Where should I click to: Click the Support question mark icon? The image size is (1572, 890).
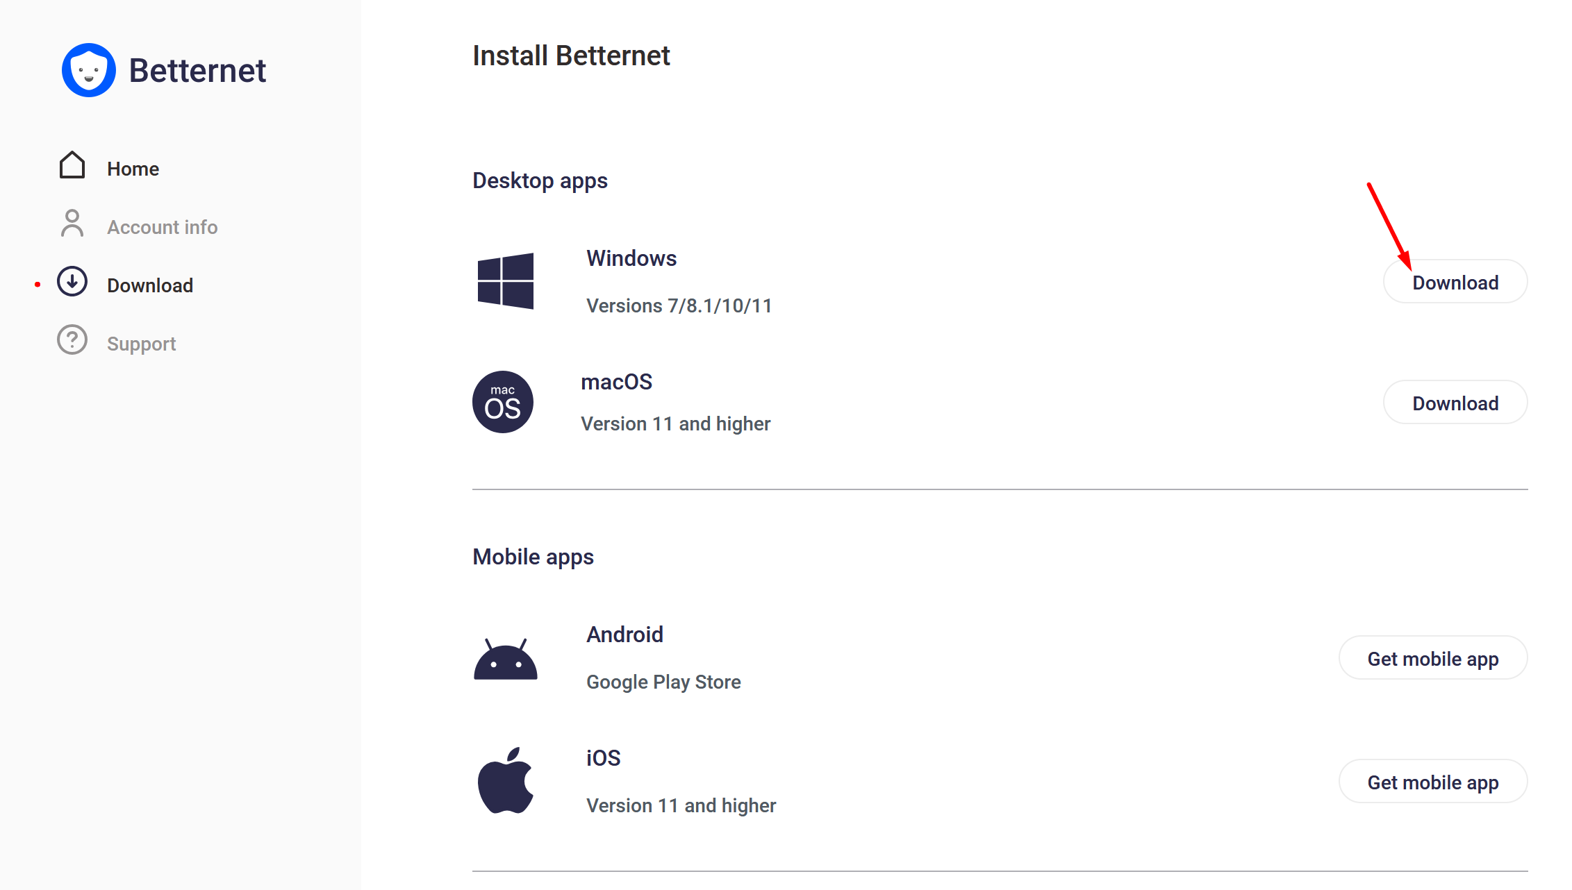click(72, 340)
